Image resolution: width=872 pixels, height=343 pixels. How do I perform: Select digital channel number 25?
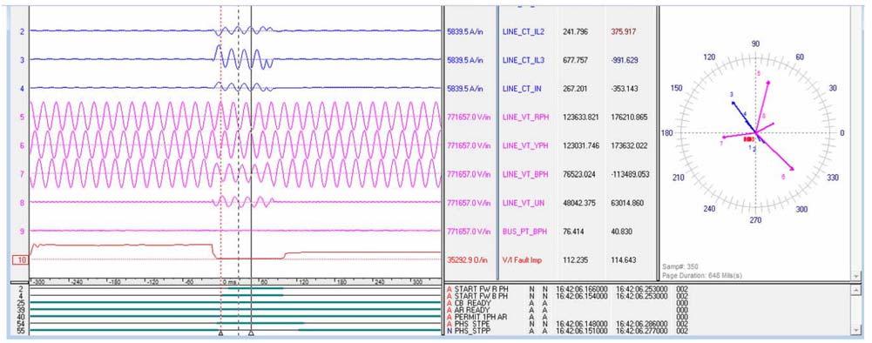20,303
